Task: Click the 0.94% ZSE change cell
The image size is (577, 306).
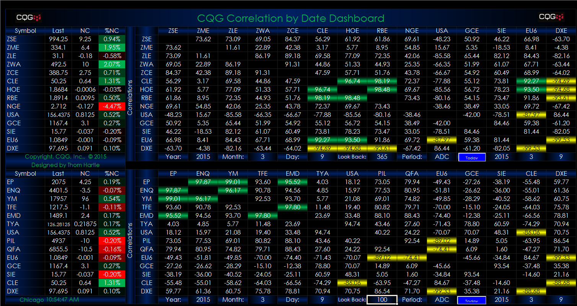Action: coord(112,39)
